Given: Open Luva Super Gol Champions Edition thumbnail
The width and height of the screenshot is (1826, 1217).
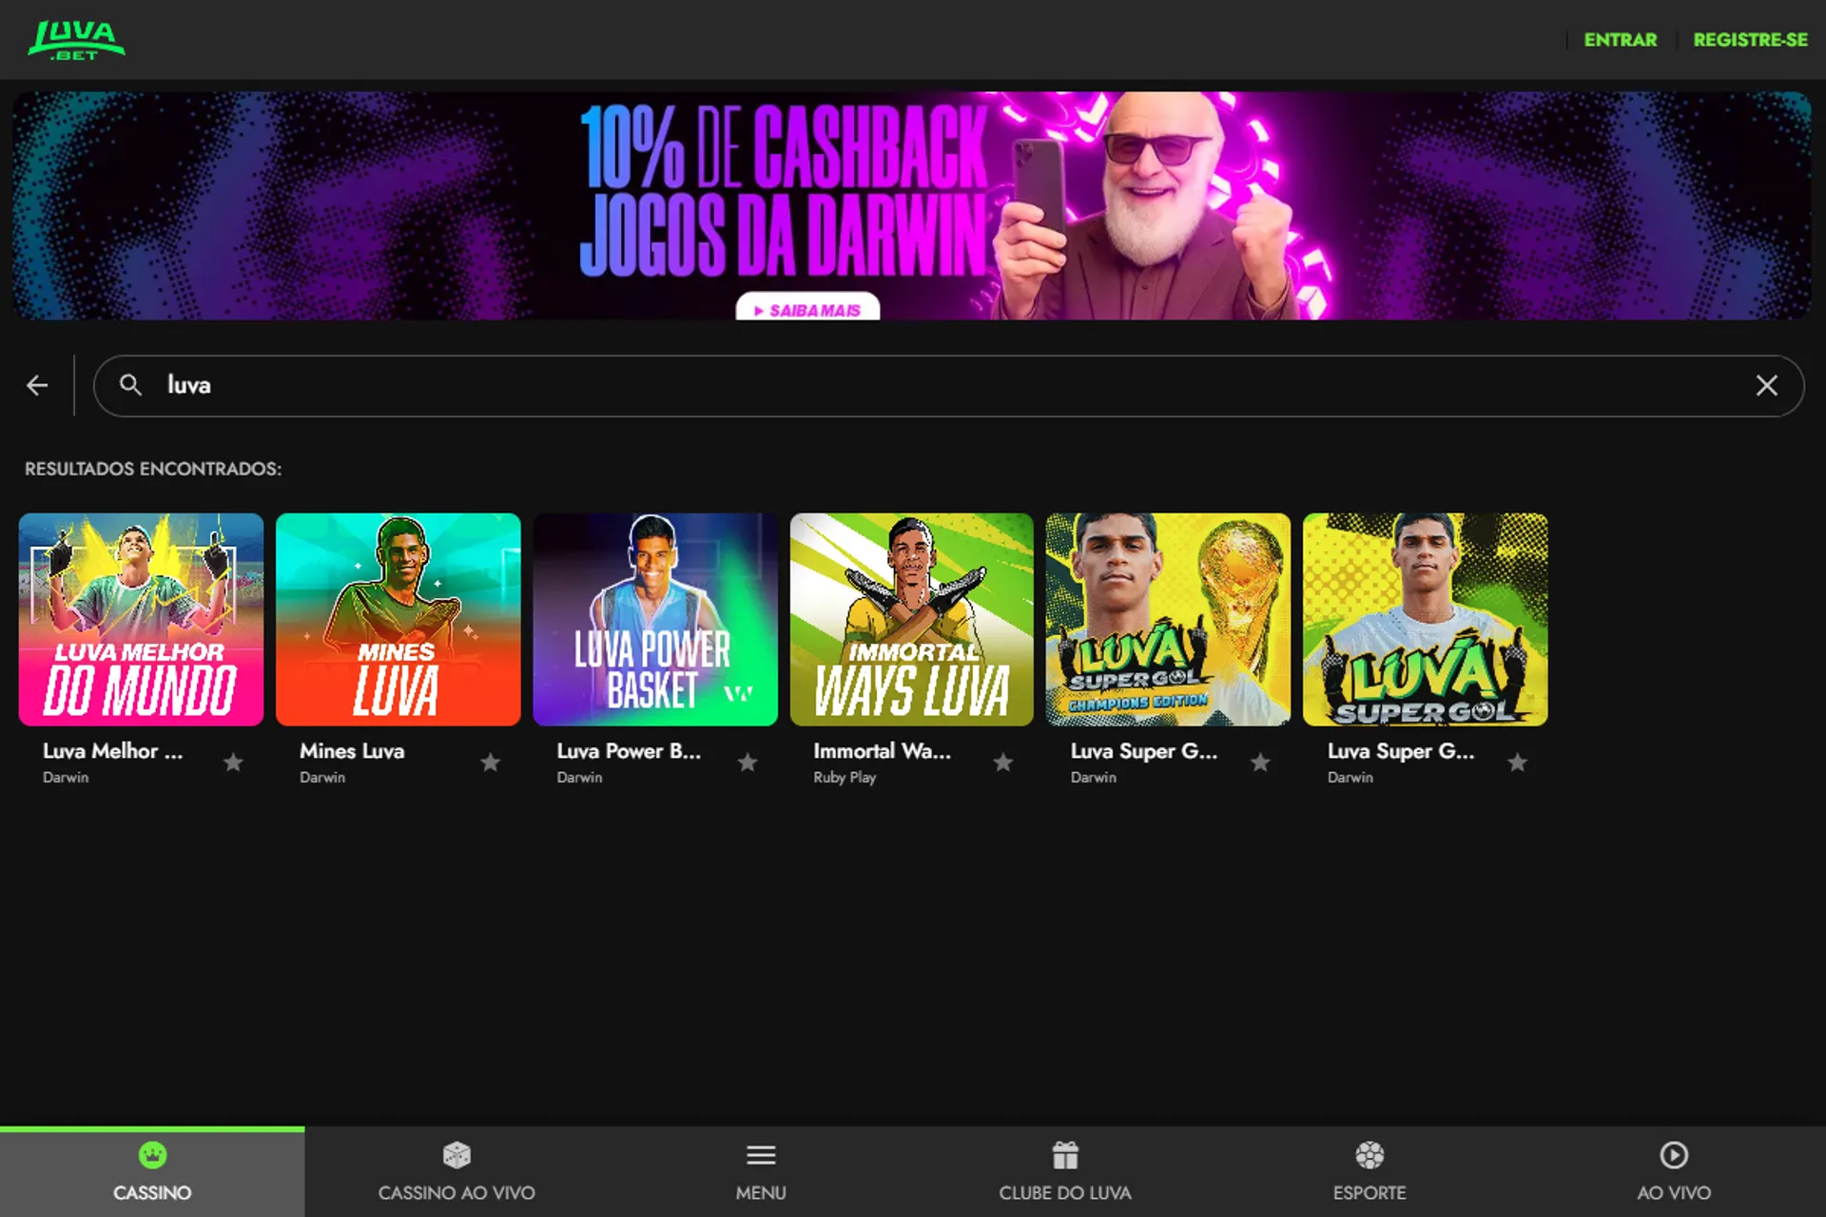Looking at the screenshot, I should point(1168,619).
